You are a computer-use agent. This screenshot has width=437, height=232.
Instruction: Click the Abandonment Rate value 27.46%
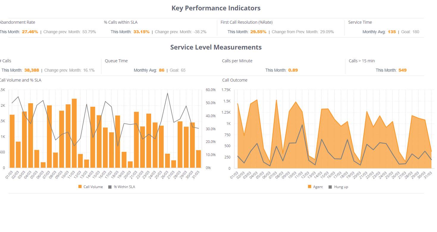pyautogui.click(x=30, y=32)
